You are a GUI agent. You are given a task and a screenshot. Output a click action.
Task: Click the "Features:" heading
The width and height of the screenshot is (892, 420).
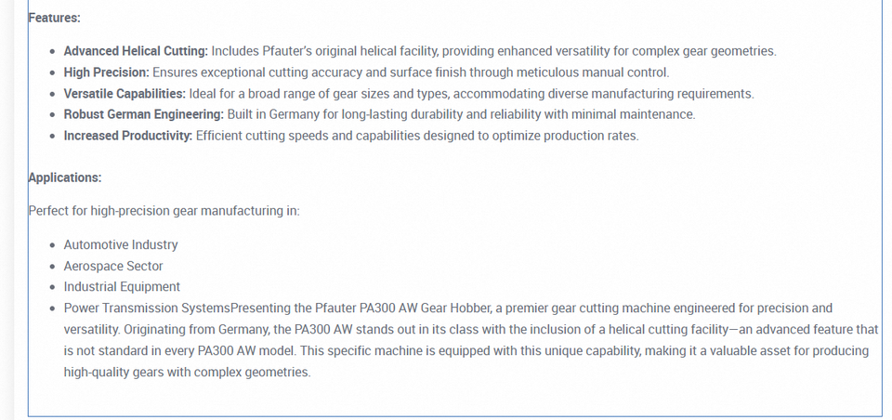pyautogui.click(x=55, y=18)
